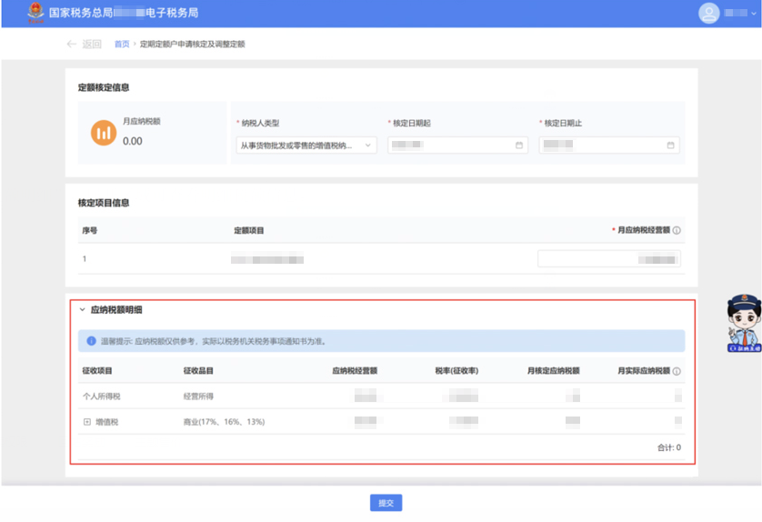Click info icon beside 月应纳税经营额
Screen dimensions: 762x522
point(677,231)
